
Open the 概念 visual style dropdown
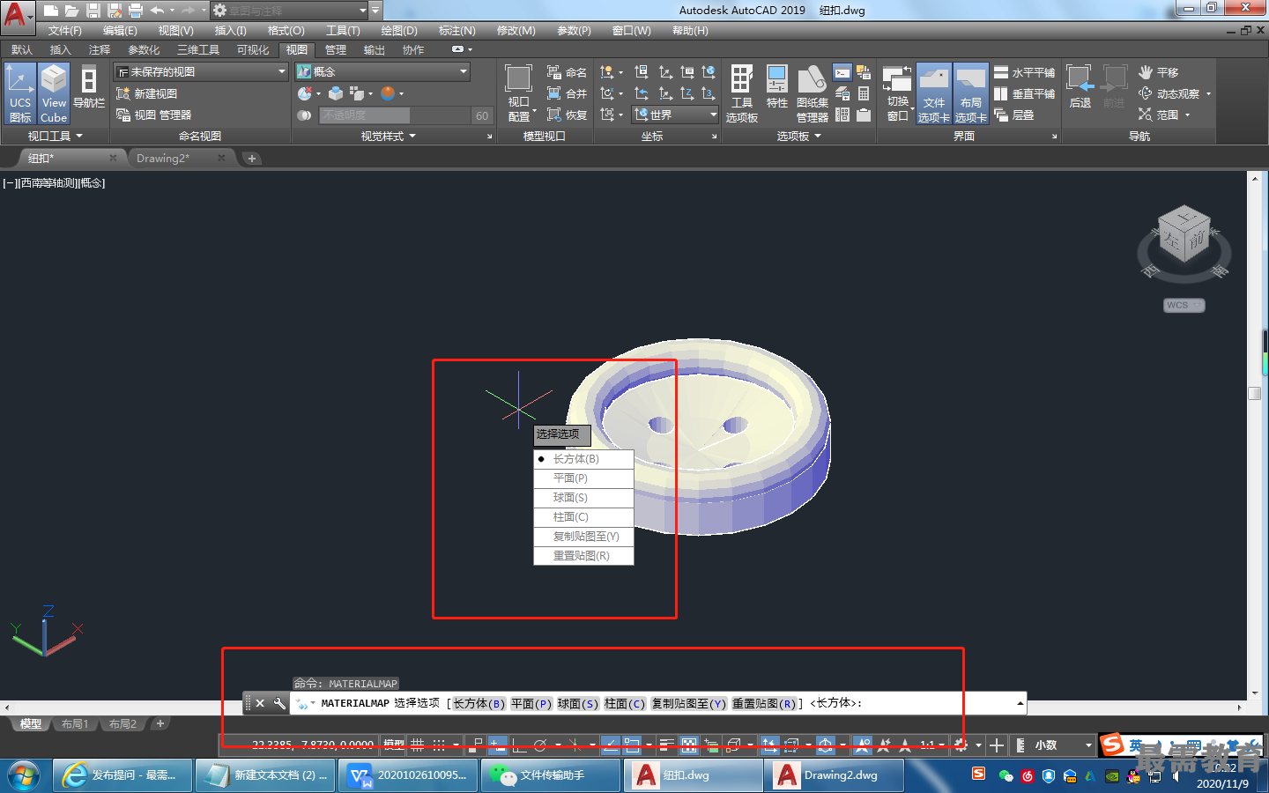tap(382, 71)
